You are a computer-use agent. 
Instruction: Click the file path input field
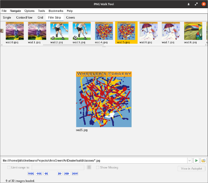click(94, 161)
